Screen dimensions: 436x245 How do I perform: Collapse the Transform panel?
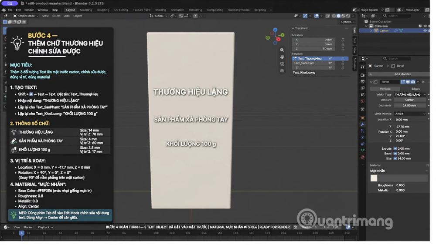293,28
